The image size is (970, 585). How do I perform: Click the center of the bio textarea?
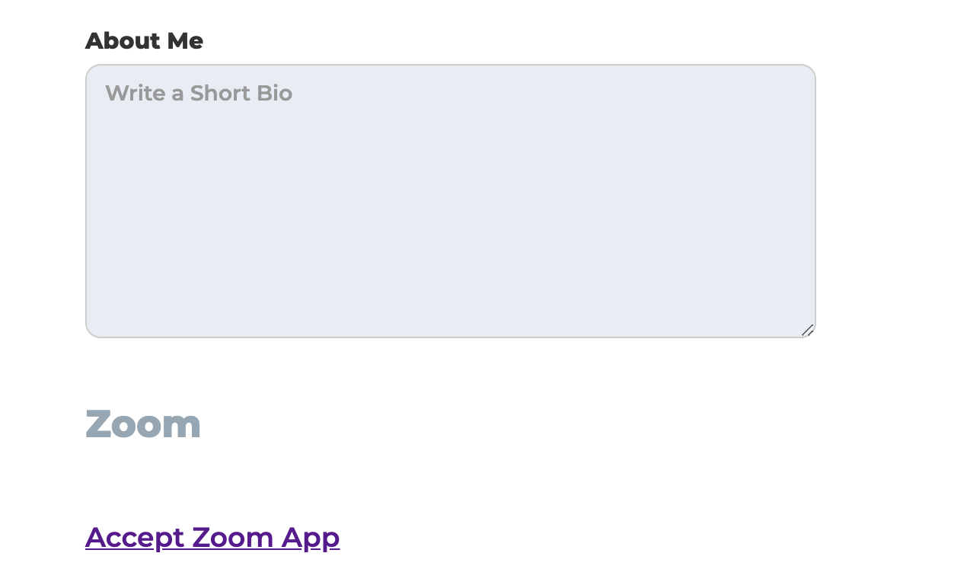(x=450, y=201)
